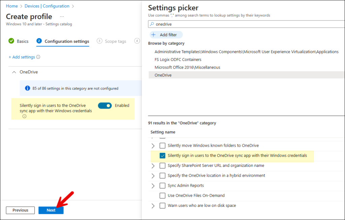Click the green checkmark Basics step icon
Image resolution: width=345 pixels, height=220 pixels.
coord(11,41)
